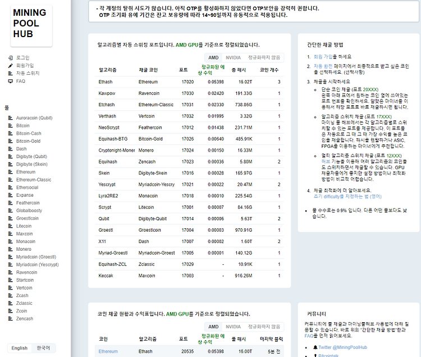Viewport: 421px width, 357px height.
Task: Open Zencash pool in sidebar
Action: coord(25,319)
